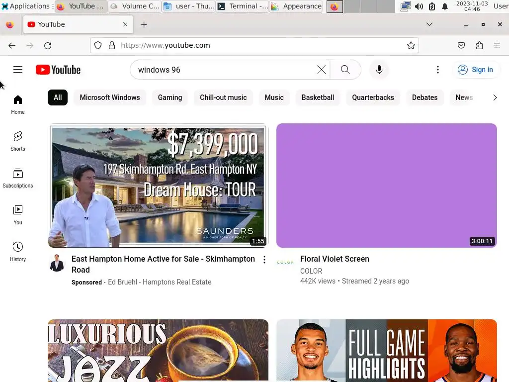Open YouTube settings three-dot menu
Image resolution: width=509 pixels, height=382 pixels.
437,70
